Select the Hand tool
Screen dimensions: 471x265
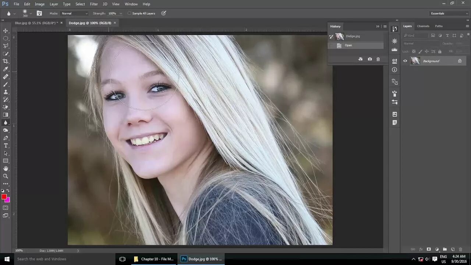[x=6, y=169]
